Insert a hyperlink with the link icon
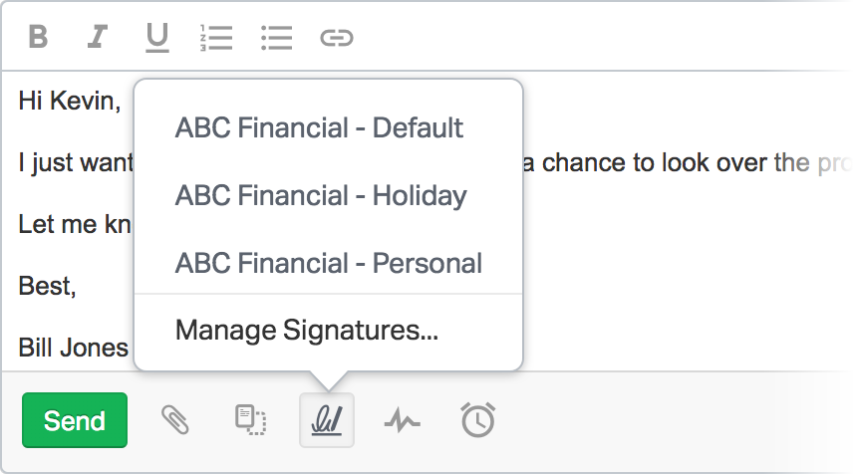Viewport: 853px width, 474px height. (x=337, y=38)
